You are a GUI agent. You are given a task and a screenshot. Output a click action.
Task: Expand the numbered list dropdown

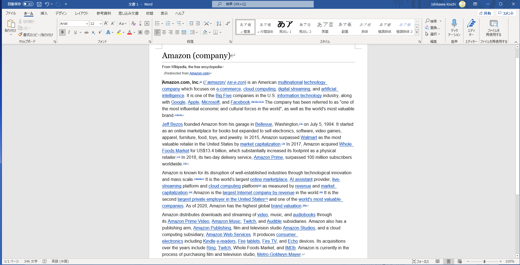click(173, 24)
